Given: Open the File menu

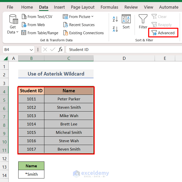Looking at the screenshot, I should [x=10, y=7].
